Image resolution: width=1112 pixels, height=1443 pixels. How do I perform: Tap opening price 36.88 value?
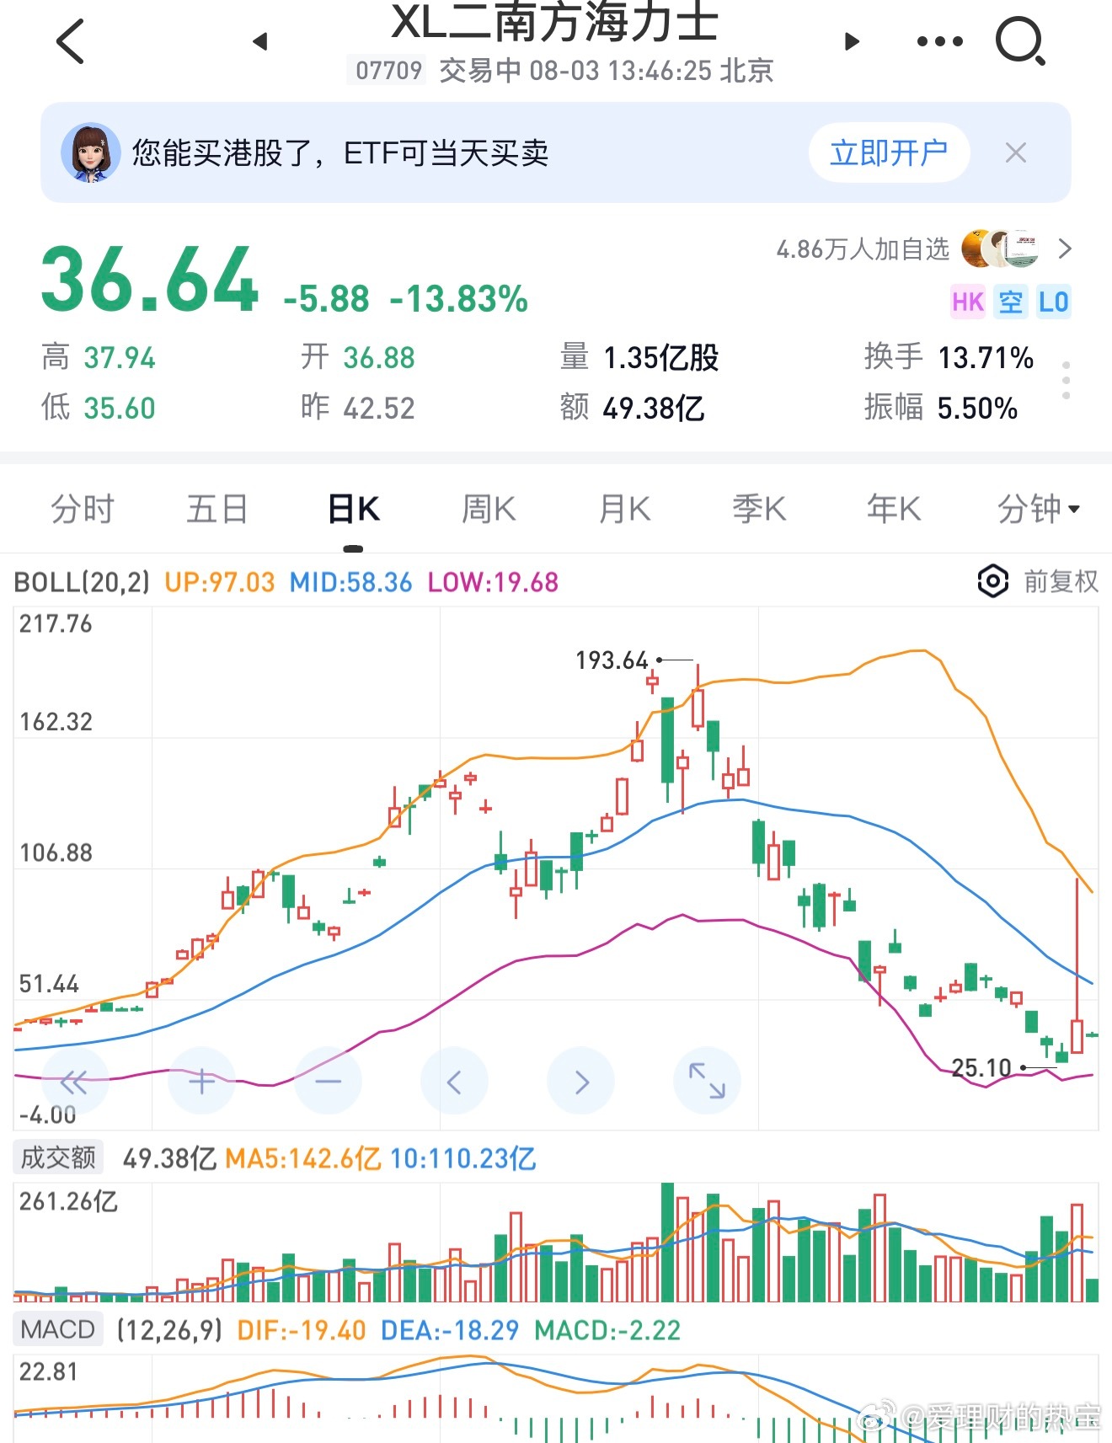379,358
